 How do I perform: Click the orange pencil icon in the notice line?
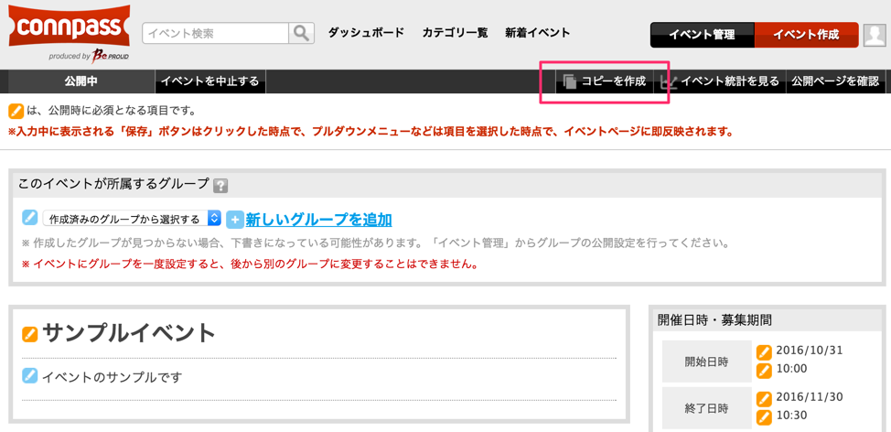[16, 110]
